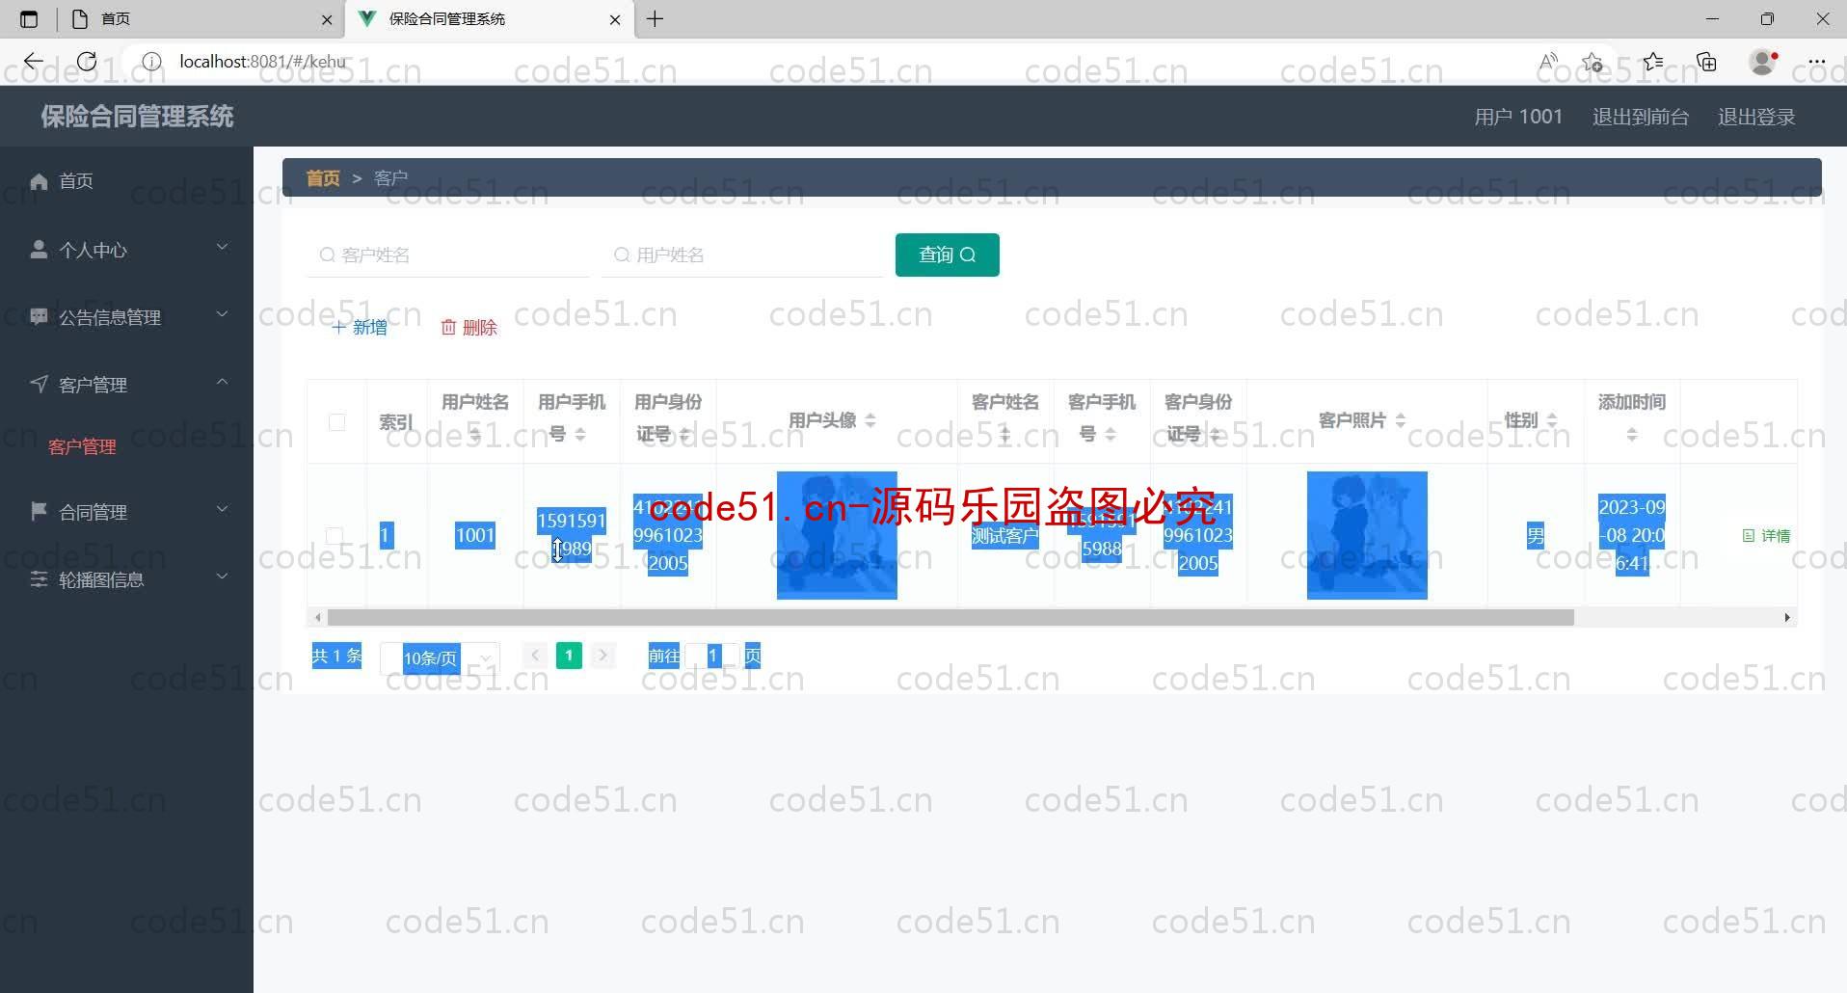Viewport: 1847px width, 993px height.
Task: Click 用户 1001 in the header
Action: click(x=1518, y=117)
